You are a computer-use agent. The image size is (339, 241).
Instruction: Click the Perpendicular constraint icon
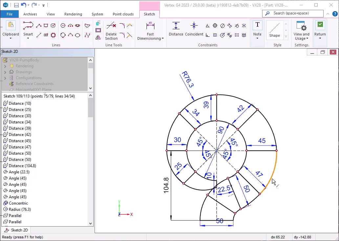[x=208, y=35]
